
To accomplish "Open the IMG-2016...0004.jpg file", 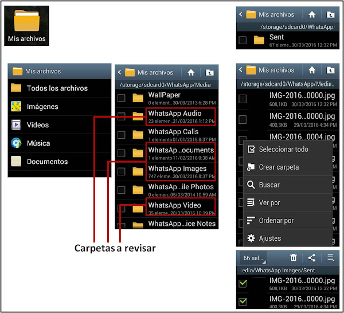I will coord(302,136).
